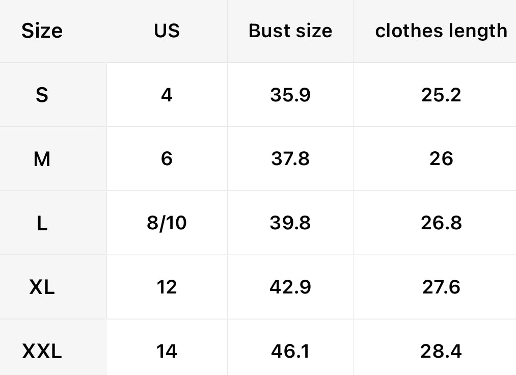Select the M size row label
The image size is (516, 375).
[42, 159]
